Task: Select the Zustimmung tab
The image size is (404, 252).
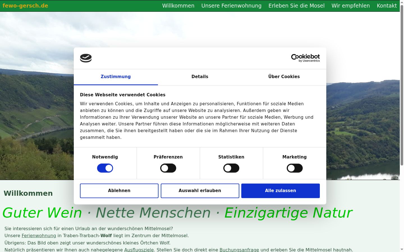Action: [116, 77]
